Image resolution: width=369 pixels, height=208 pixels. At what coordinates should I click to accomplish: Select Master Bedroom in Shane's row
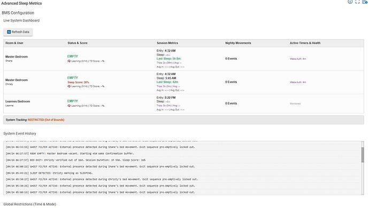[17, 57]
